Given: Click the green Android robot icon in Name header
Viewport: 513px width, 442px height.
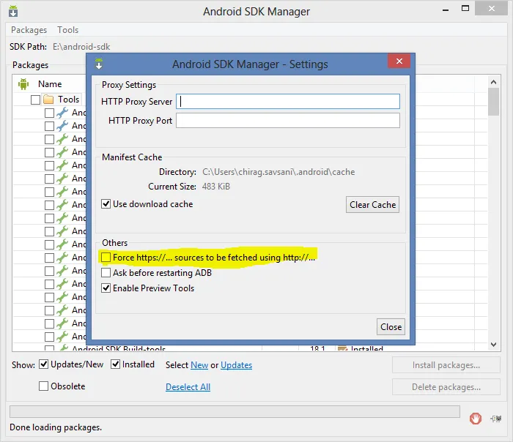Looking at the screenshot, I should pos(23,84).
